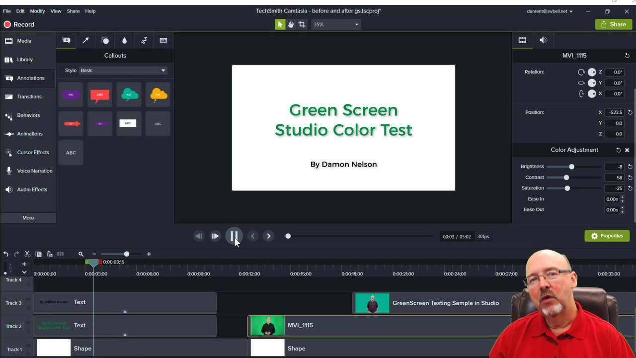This screenshot has height=358, width=636.
Task: Select the Sketch motion annotation icon
Action: pyautogui.click(x=144, y=40)
